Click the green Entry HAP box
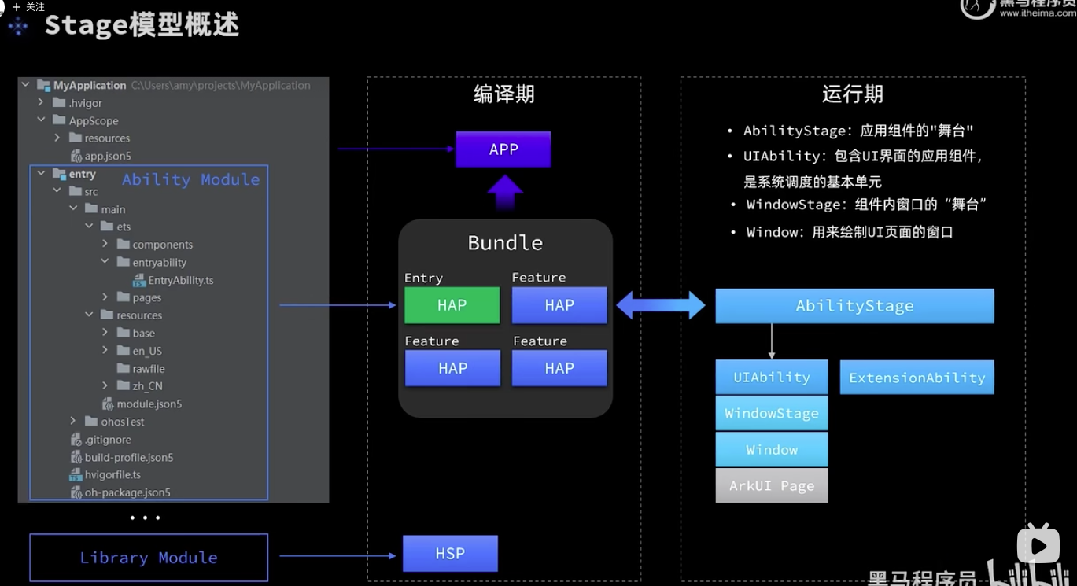The image size is (1077, 586). [x=452, y=305]
